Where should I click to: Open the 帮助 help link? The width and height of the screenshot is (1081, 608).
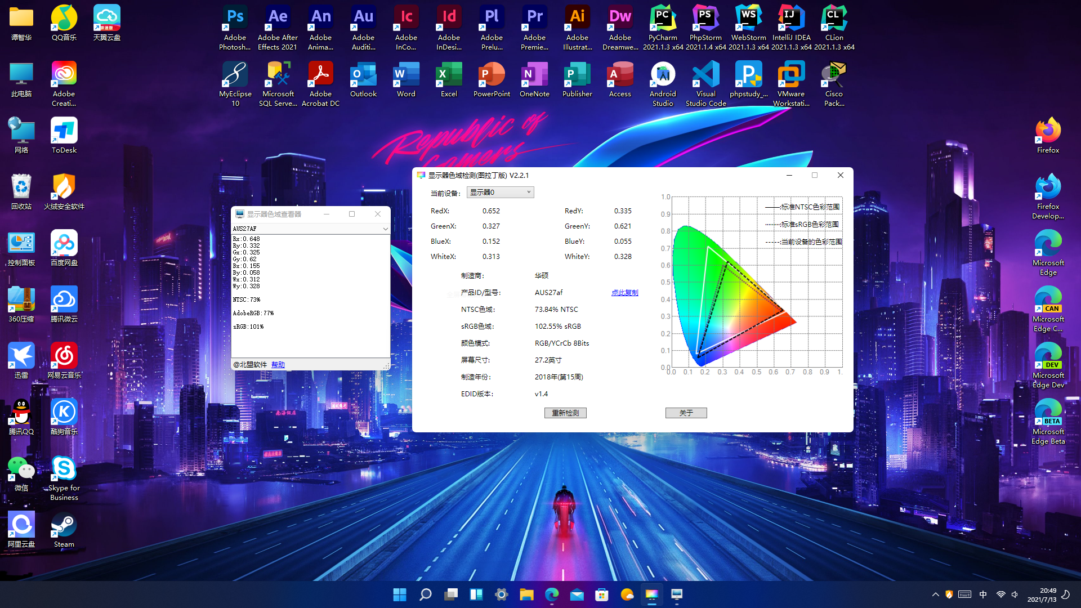point(278,365)
